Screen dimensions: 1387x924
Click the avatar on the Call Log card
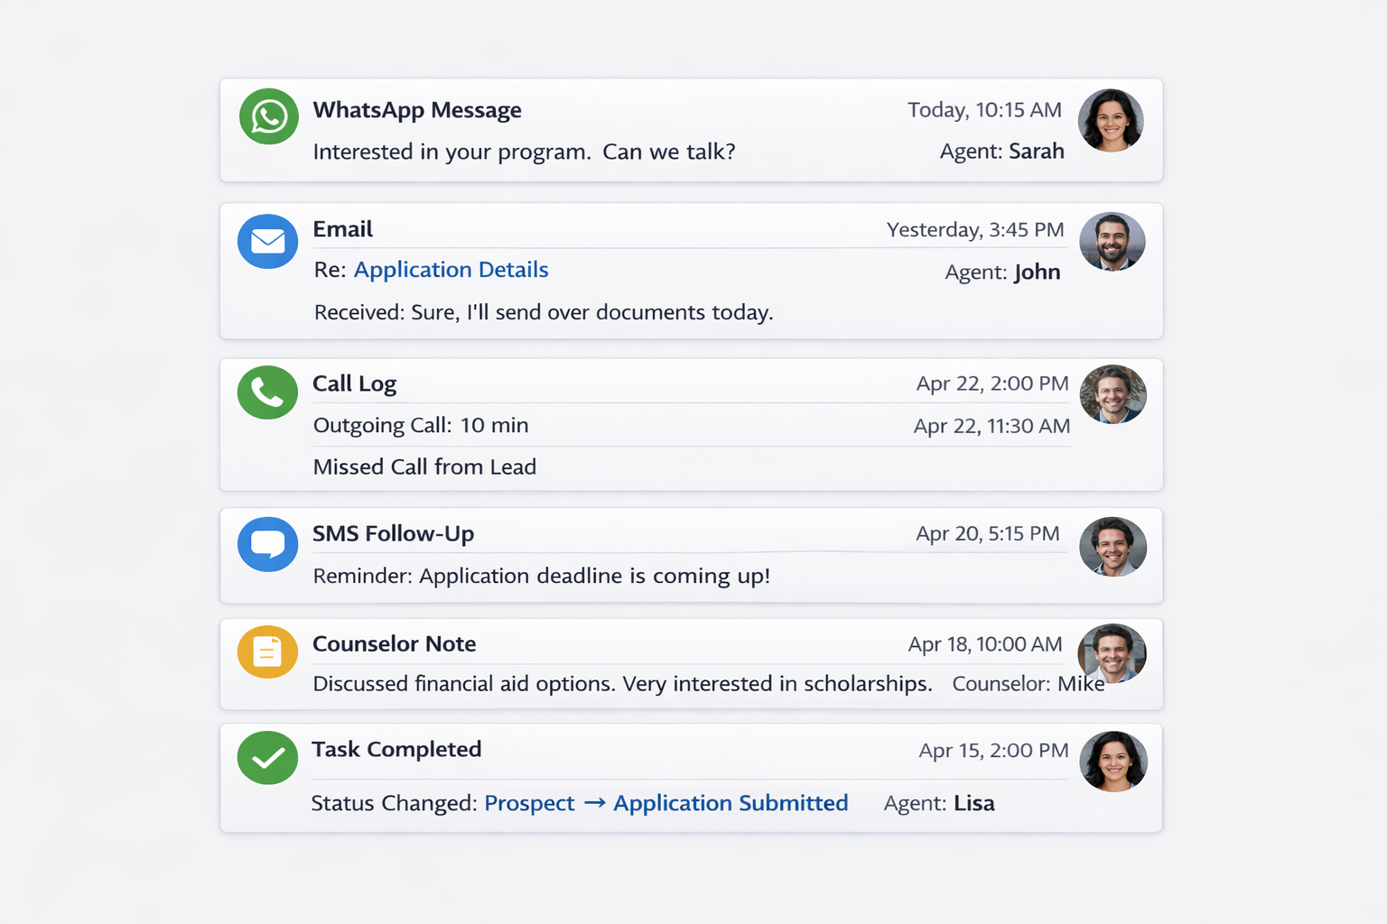pyautogui.click(x=1113, y=393)
